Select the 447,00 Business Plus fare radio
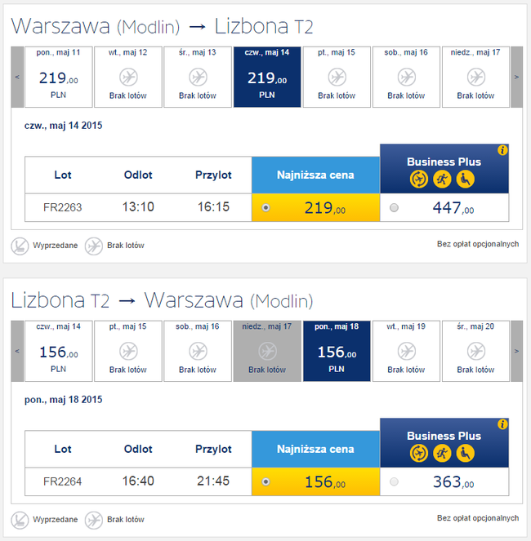This screenshot has height=541, width=531. (x=394, y=208)
